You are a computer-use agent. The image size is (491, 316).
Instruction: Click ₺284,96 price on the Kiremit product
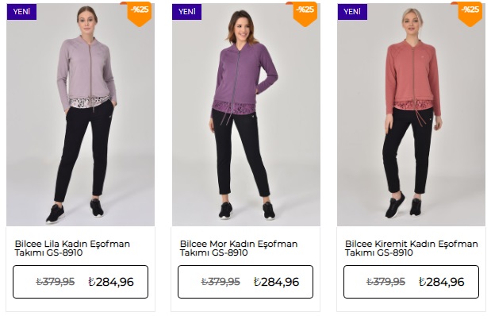(442, 282)
